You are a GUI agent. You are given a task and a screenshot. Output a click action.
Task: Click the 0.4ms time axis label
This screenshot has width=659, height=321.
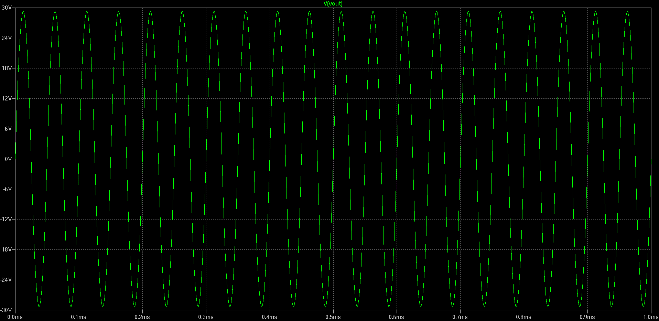pos(270,317)
